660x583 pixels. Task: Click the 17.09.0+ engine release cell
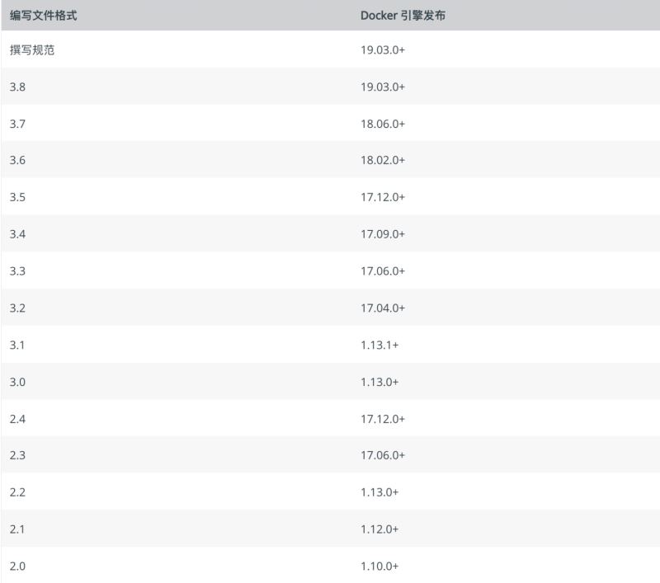click(383, 234)
